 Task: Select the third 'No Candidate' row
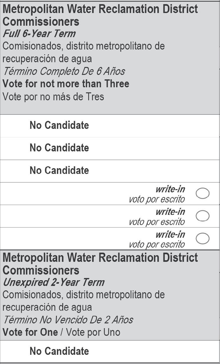tap(59, 170)
